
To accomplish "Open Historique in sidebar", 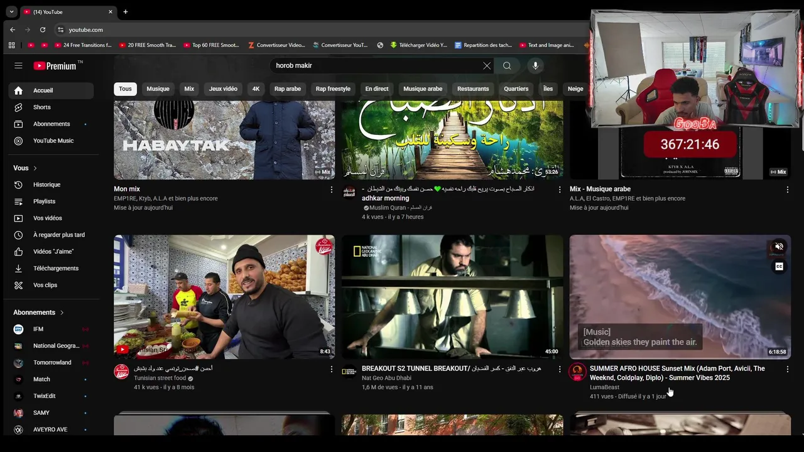I will (51, 185).
